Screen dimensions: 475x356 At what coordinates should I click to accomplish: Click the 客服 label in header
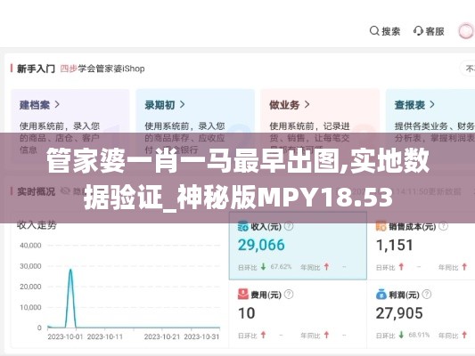click(x=435, y=31)
